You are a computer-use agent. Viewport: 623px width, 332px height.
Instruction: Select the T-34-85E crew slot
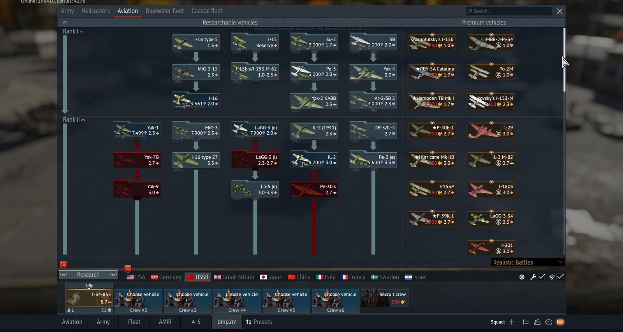pos(89,298)
